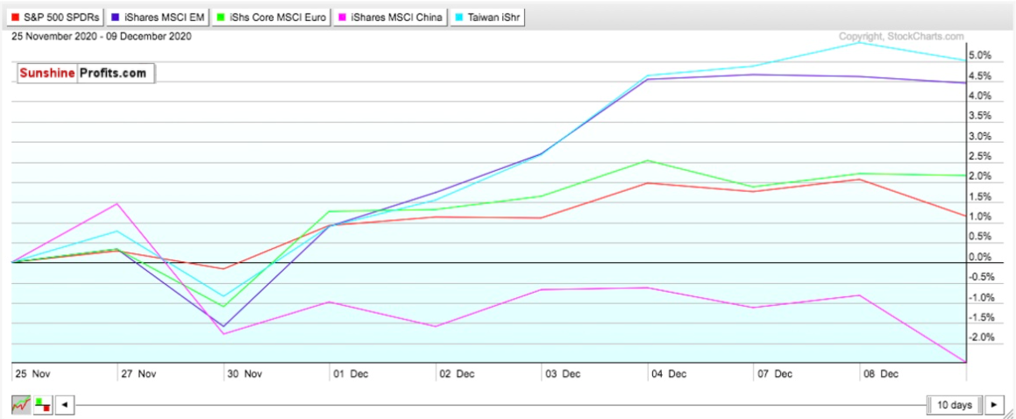Switch to line chart mode icon

[x=21, y=405]
